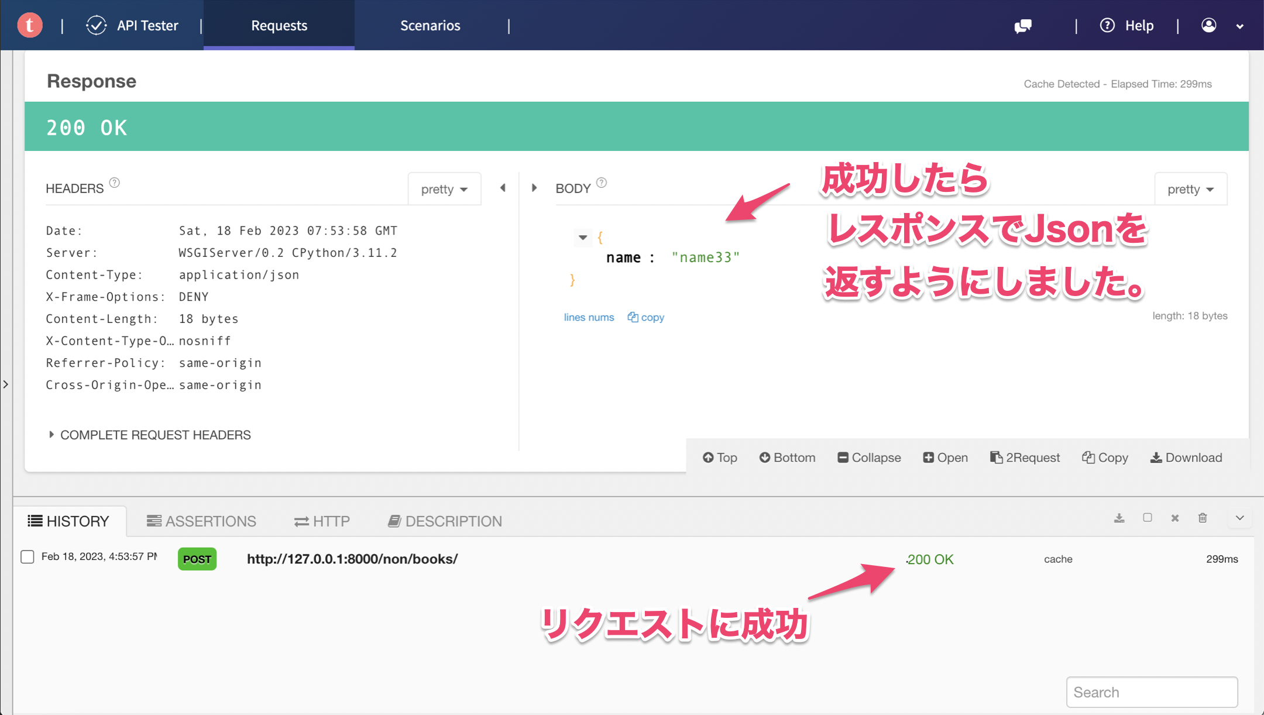The height and width of the screenshot is (715, 1264).
Task: Toggle line numbers in response body
Action: (x=588, y=317)
